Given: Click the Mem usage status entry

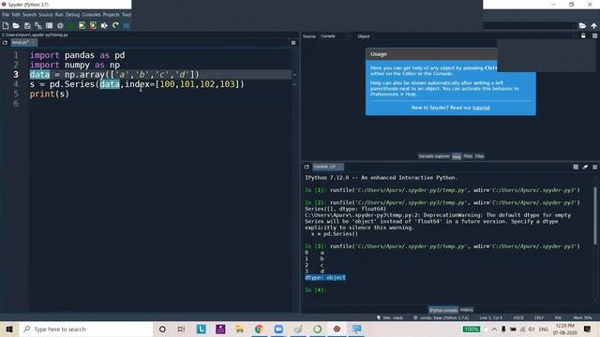Looking at the screenshot, I should coord(582,318).
